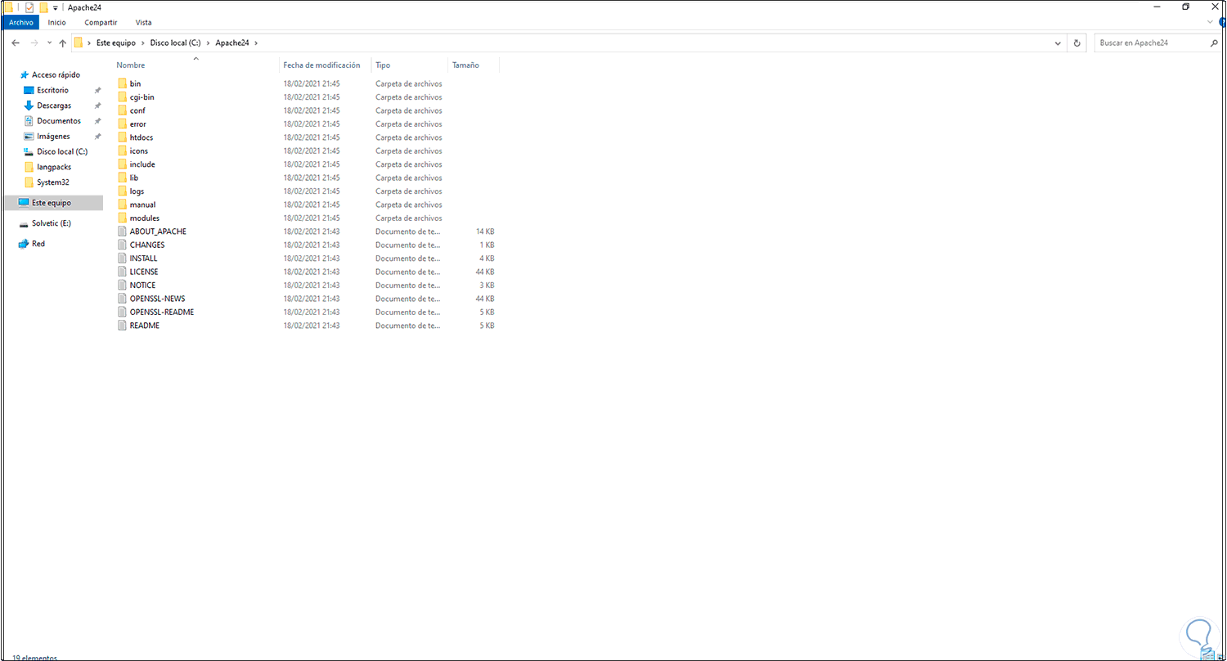Select the OPENSSL-NEWS document icon
The width and height of the screenshot is (1227, 661).
(x=123, y=299)
